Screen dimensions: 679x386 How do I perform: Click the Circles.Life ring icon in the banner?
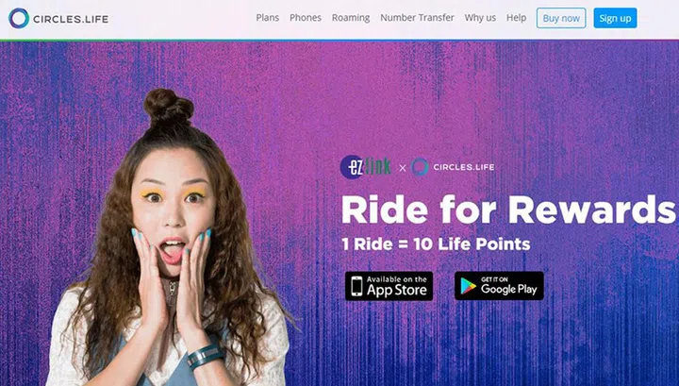(x=419, y=167)
